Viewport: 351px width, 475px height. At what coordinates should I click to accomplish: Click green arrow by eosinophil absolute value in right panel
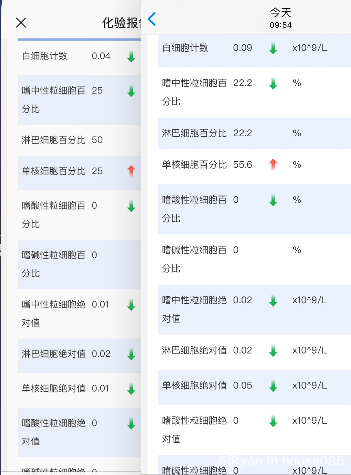coord(273,421)
